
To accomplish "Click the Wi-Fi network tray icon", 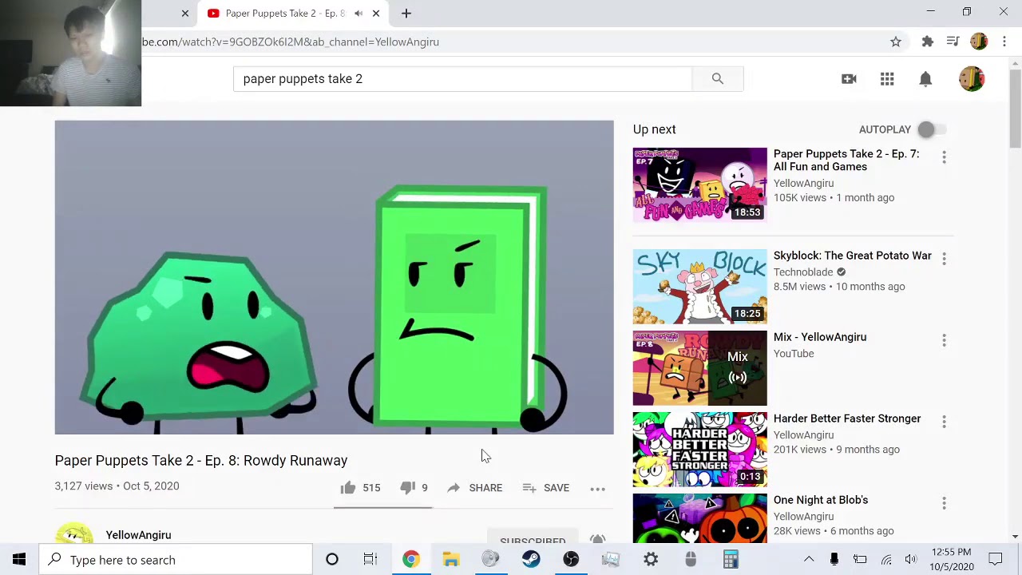I will point(886,560).
